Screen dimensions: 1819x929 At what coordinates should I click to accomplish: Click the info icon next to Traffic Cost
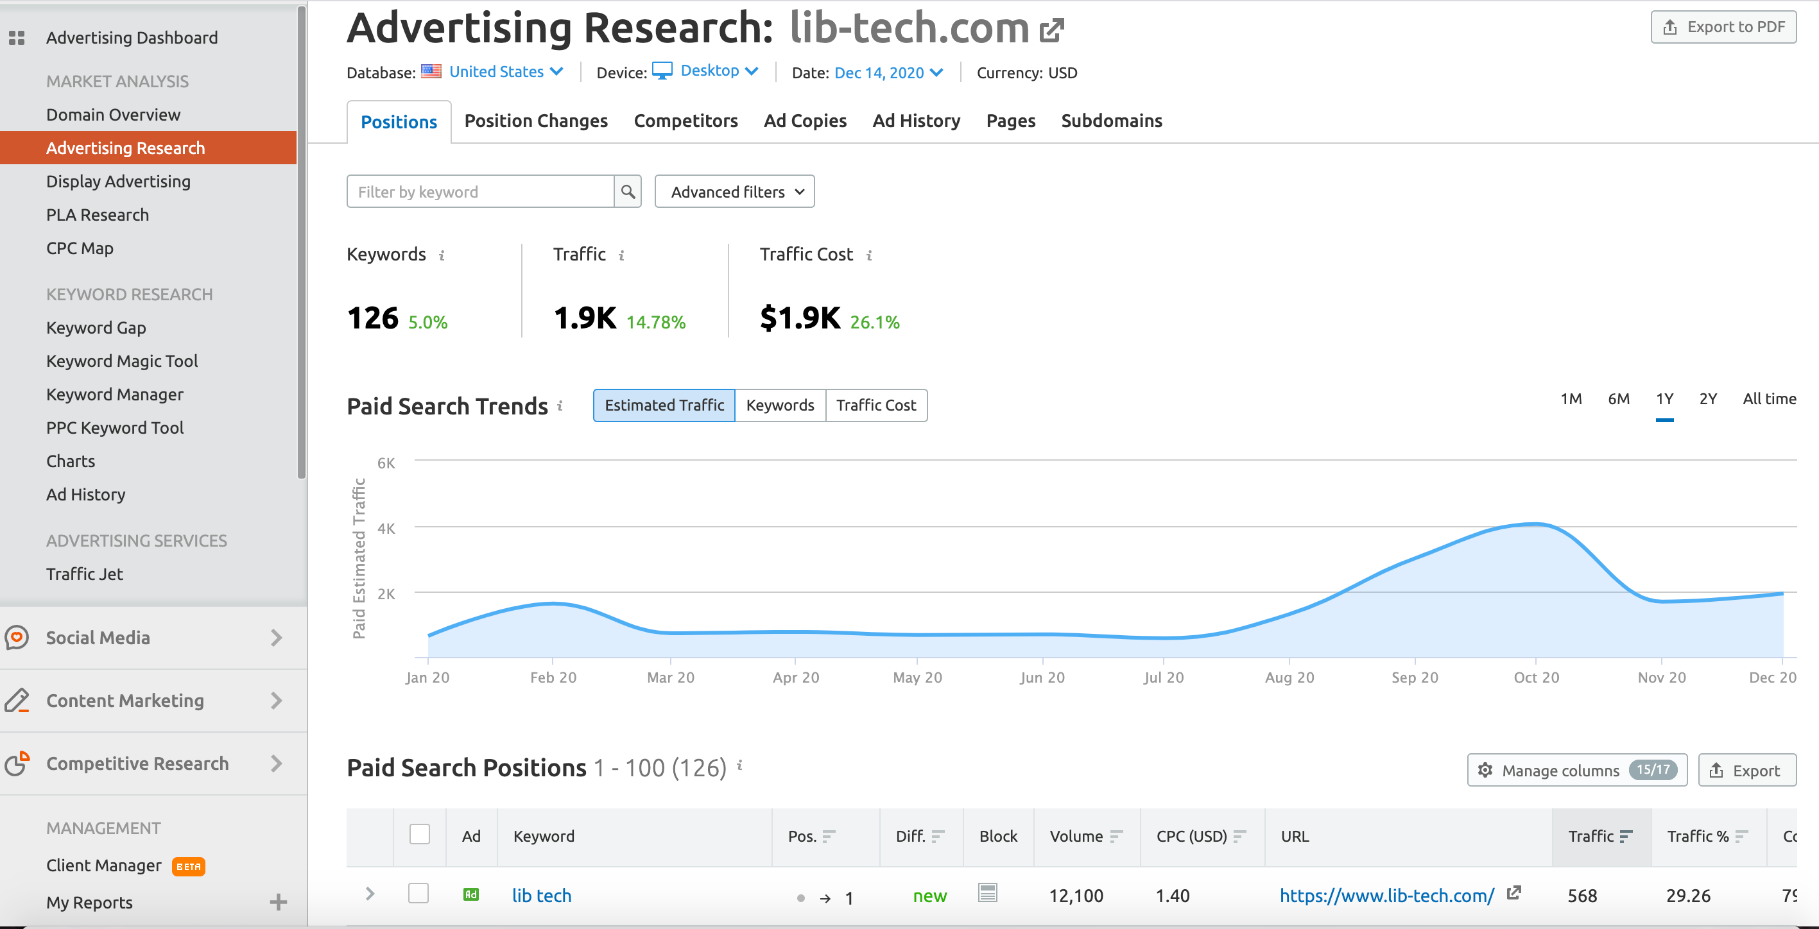pos(868,255)
